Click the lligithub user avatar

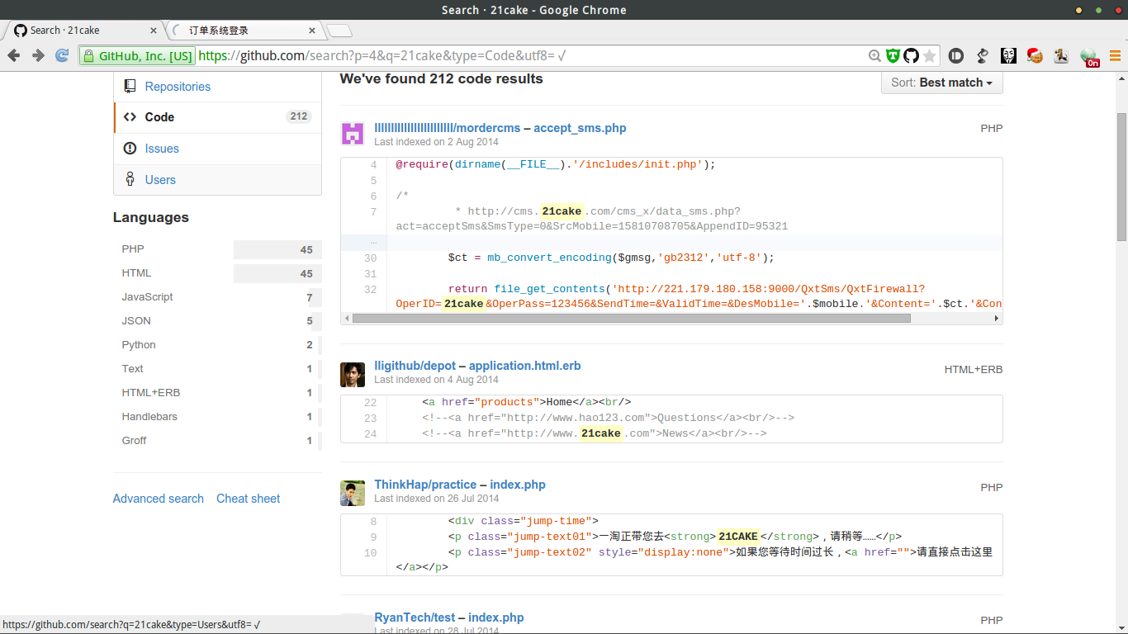click(x=353, y=374)
